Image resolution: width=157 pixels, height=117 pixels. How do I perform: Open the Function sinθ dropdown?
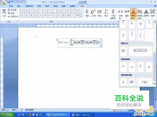tap(127, 14)
